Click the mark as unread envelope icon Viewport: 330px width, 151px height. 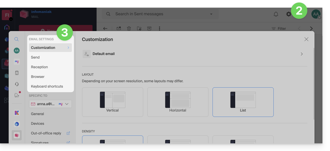coord(119,29)
